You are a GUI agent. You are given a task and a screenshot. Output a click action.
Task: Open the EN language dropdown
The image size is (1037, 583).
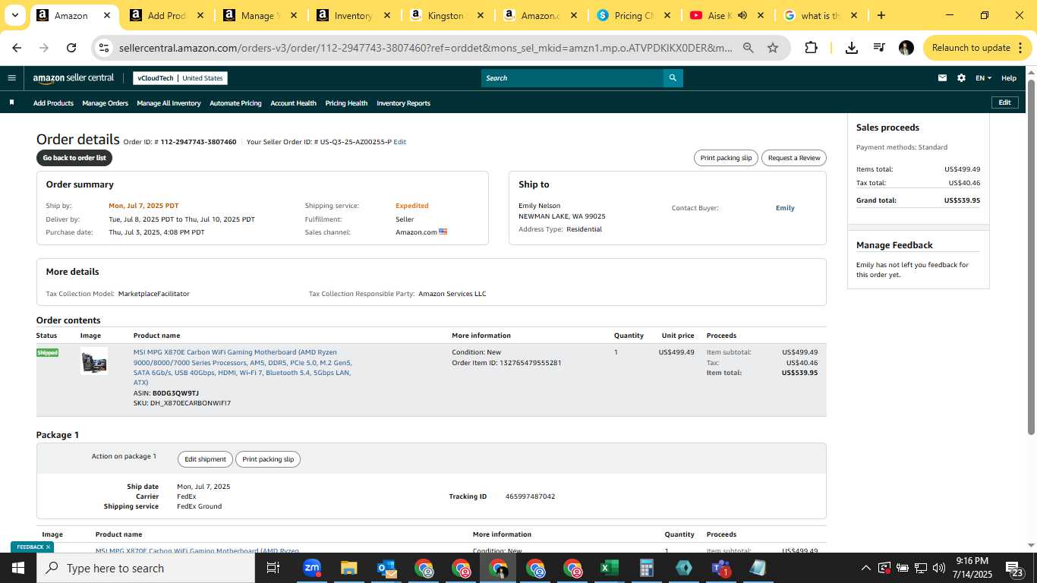point(983,77)
